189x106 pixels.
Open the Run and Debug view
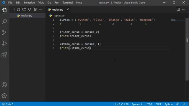click(x=4, y=44)
